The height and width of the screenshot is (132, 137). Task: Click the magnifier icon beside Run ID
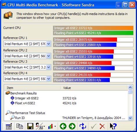point(12,118)
